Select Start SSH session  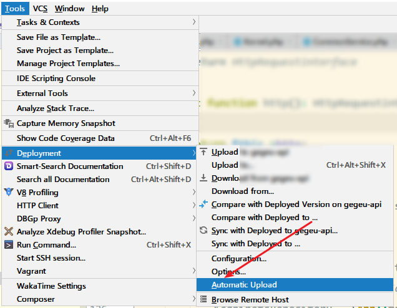(51, 258)
